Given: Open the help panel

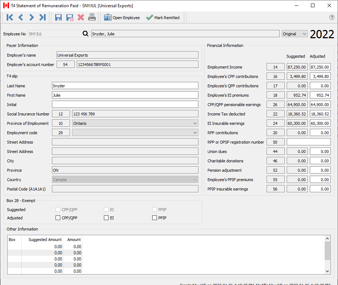Looking at the screenshot, I should coord(332,17).
